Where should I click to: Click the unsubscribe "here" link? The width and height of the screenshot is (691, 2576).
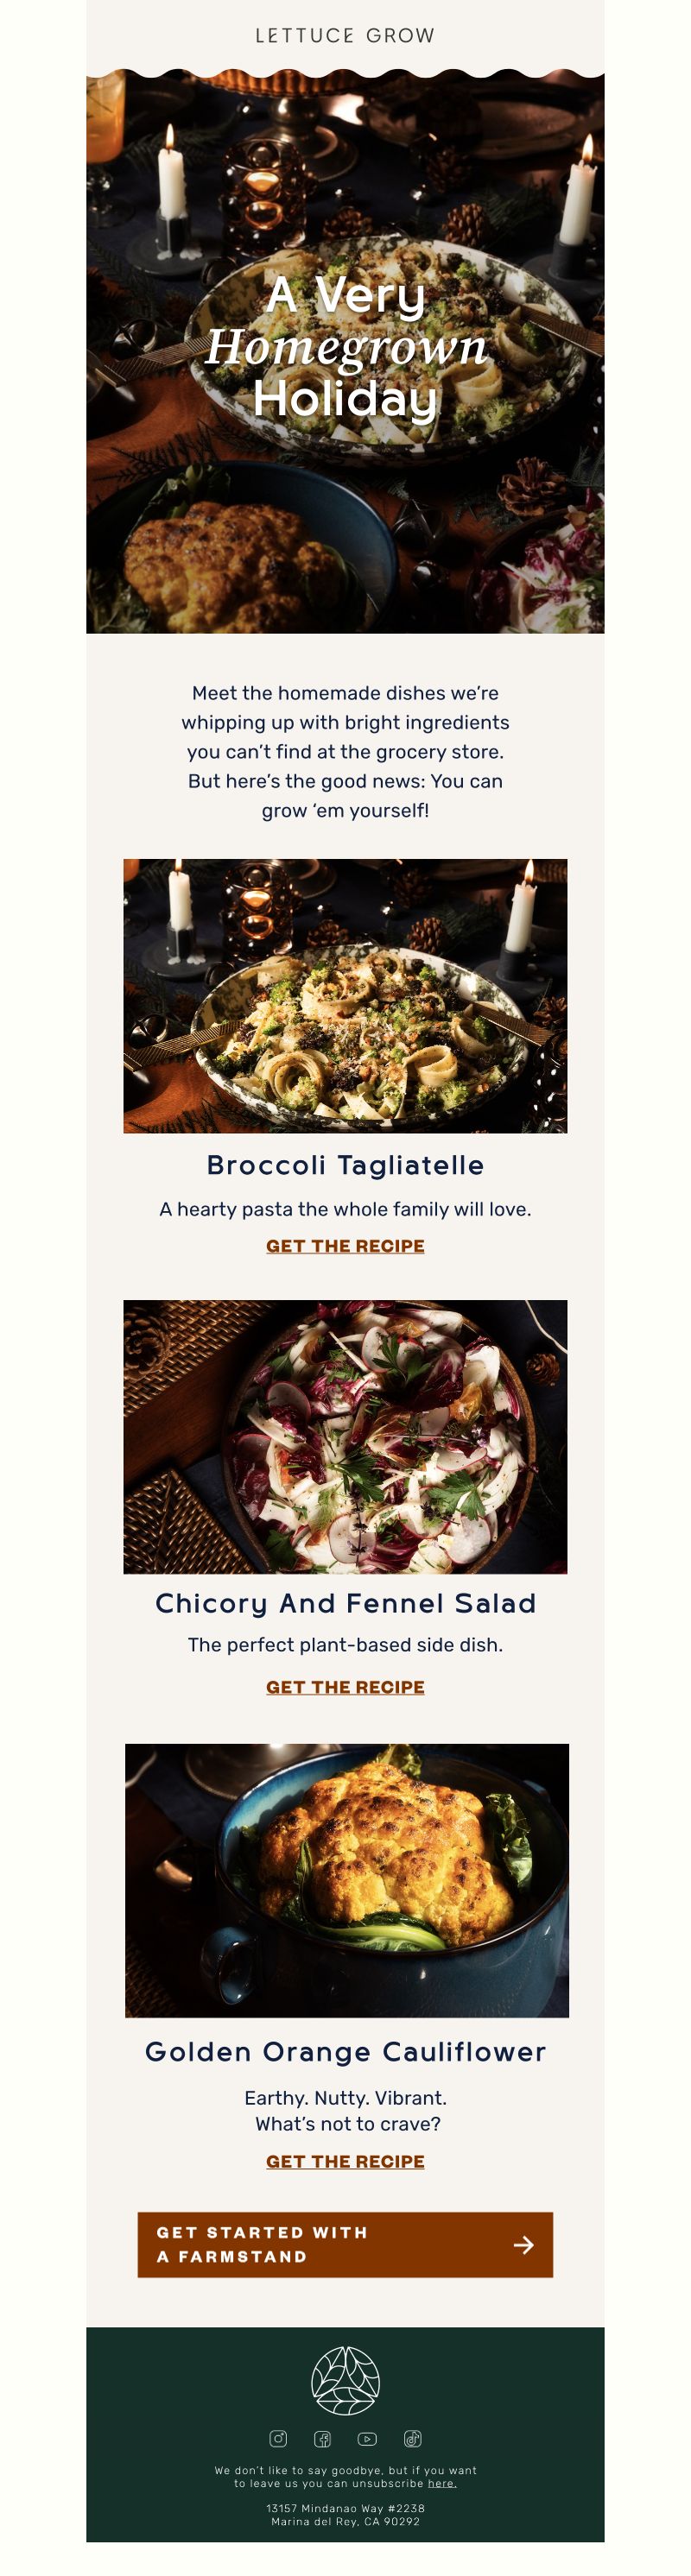coord(442,2483)
